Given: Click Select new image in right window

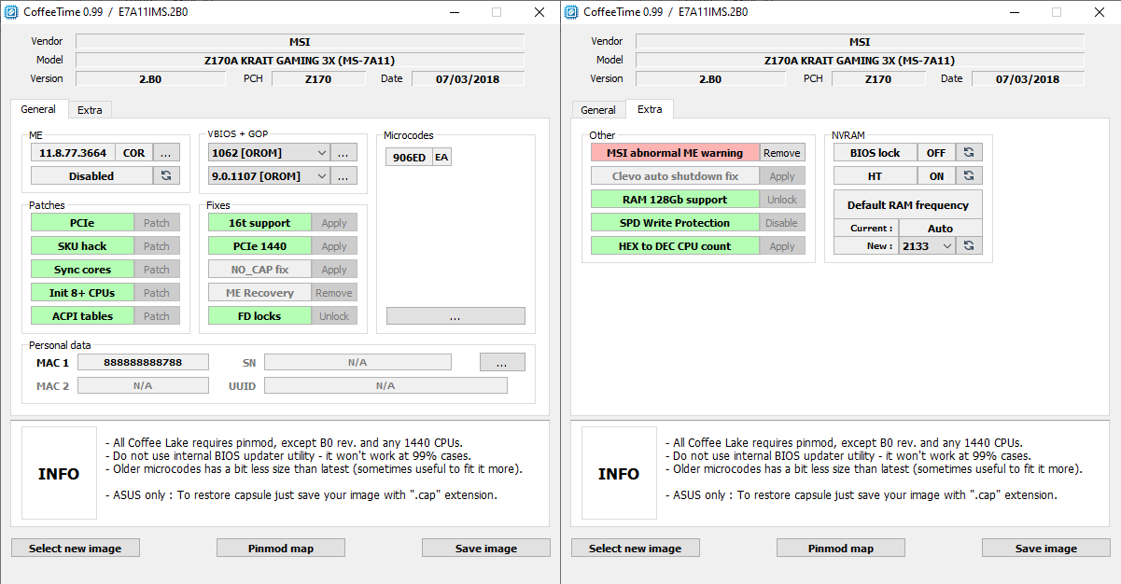Looking at the screenshot, I should (x=636, y=548).
